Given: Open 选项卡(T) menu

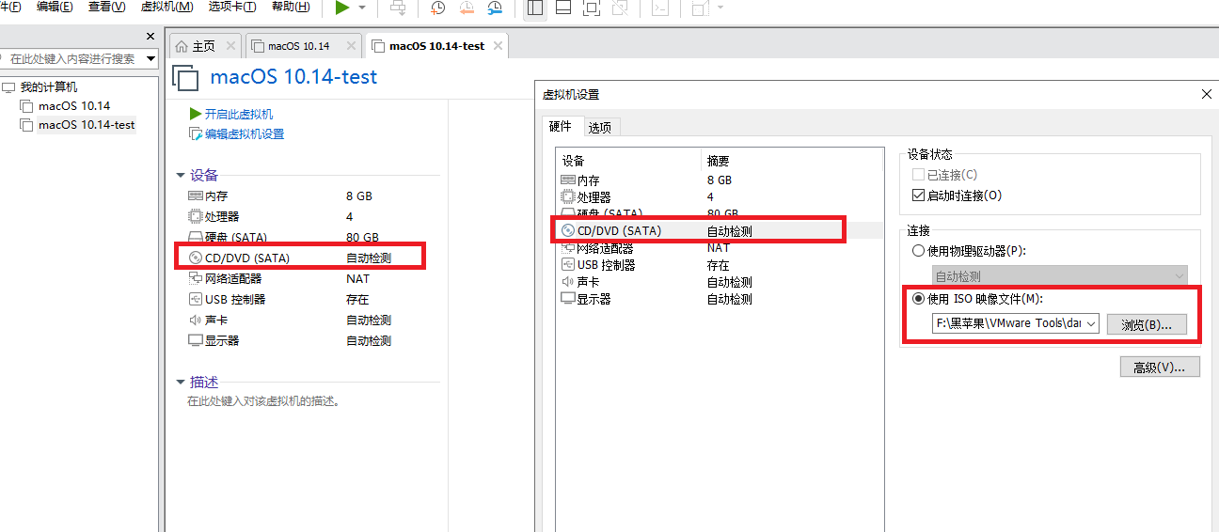Looking at the screenshot, I should click(x=232, y=7).
